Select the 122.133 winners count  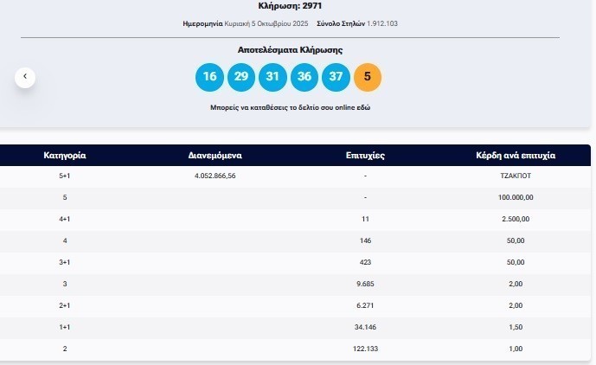coord(365,349)
